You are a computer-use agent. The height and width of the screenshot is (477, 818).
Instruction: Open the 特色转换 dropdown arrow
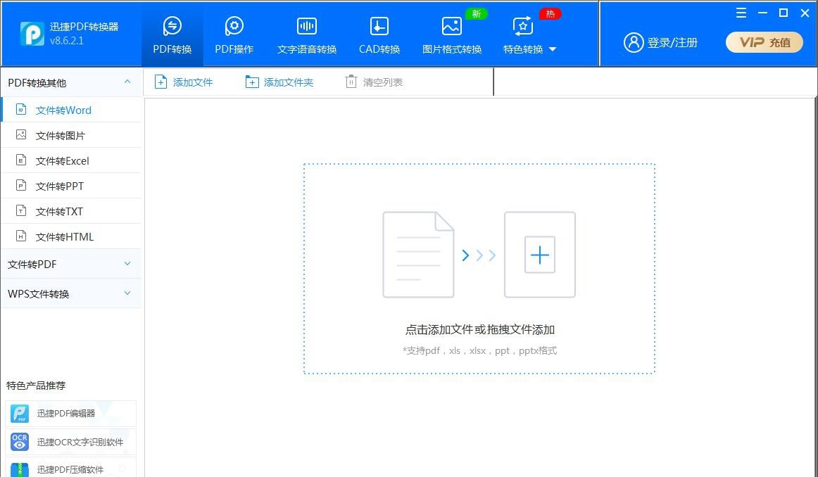(x=553, y=49)
